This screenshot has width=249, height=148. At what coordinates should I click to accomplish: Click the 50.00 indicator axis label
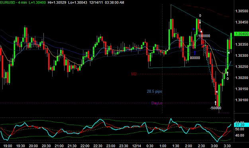[x=239, y=129]
